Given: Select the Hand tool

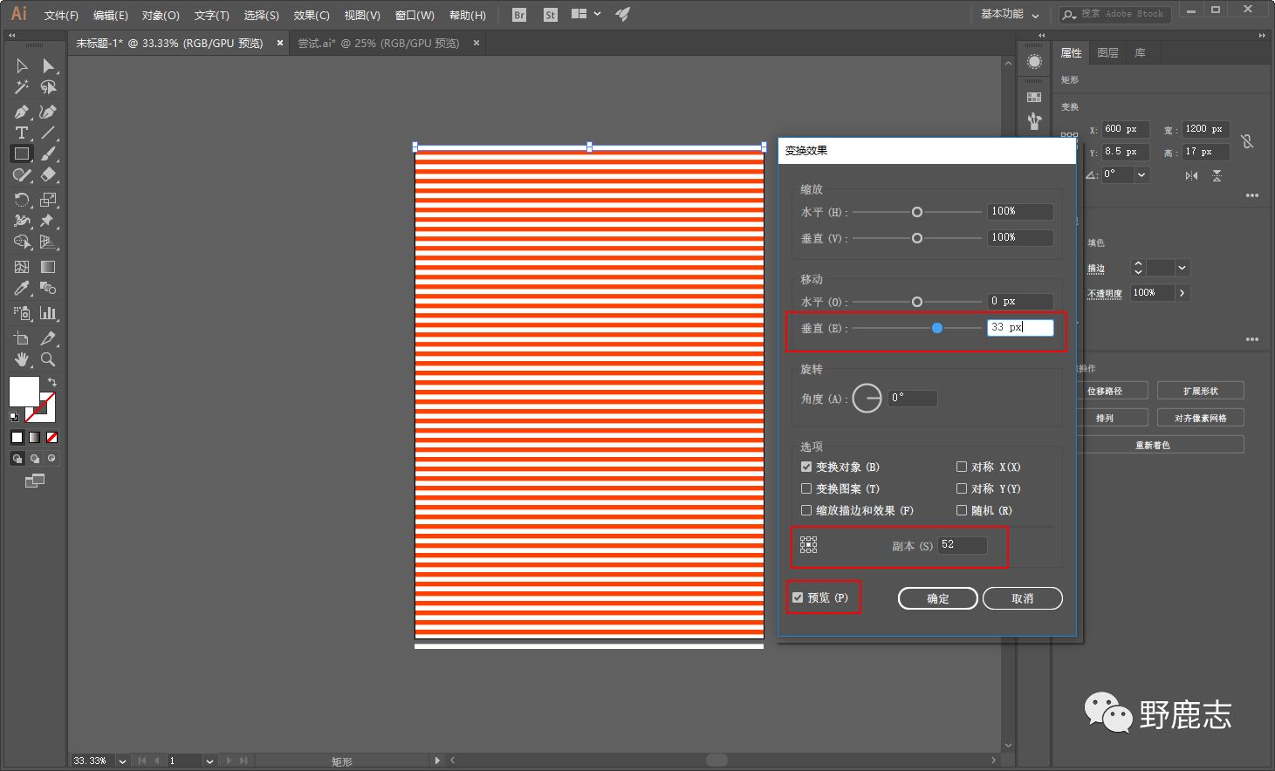Looking at the screenshot, I should [21, 359].
